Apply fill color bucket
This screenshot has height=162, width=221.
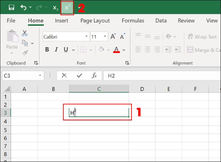pos(101,49)
